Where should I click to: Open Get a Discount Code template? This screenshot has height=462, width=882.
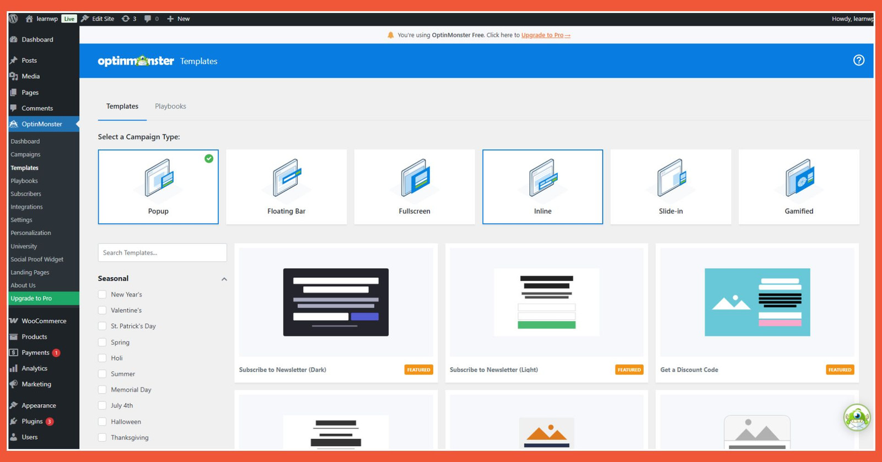tap(757, 313)
